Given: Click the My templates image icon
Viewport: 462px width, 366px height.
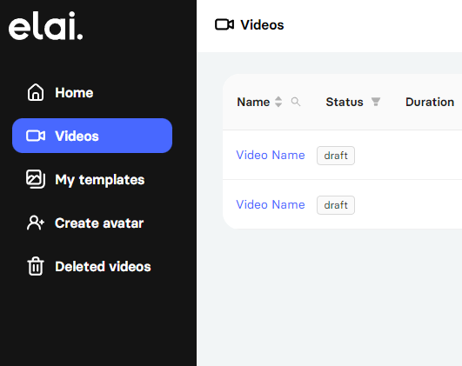Looking at the screenshot, I should pyautogui.click(x=36, y=179).
